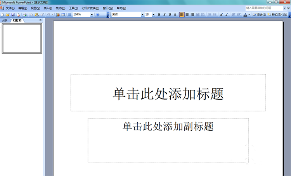291x176 pixels.
Task: Center the text alignment
Action: (187, 15)
